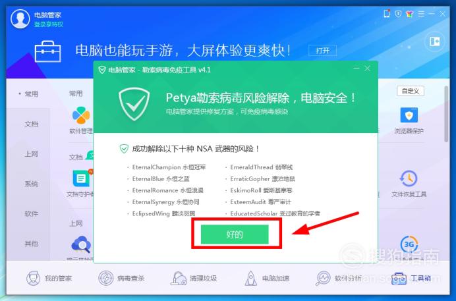Image resolution: width=456 pixels, height=301 pixels.
Task: Click the skin T-shirt icon in title bar
Action: 409,14
